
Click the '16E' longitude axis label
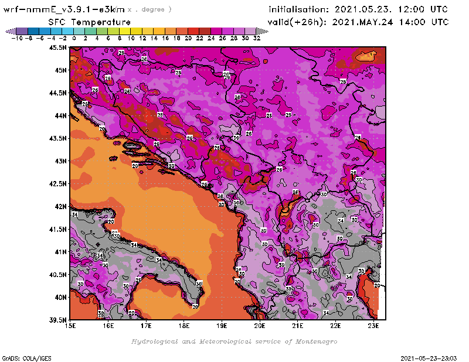tap(108, 326)
